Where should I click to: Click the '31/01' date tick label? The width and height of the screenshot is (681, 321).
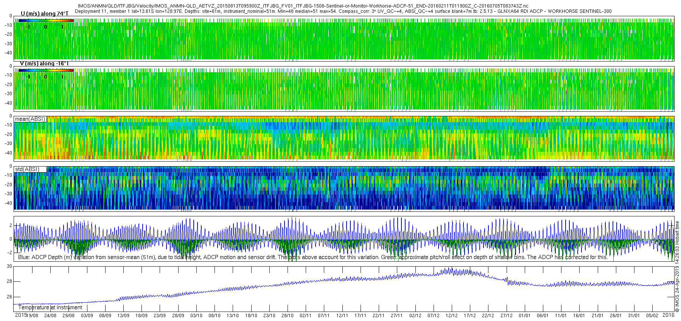tap(634, 316)
